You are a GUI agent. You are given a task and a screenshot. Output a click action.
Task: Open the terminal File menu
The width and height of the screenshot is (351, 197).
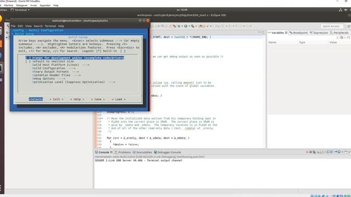pos(13,26)
